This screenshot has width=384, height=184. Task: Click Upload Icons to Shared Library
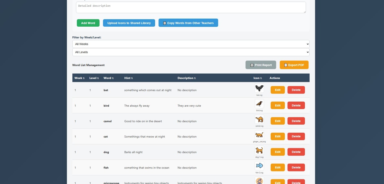[x=129, y=23]
